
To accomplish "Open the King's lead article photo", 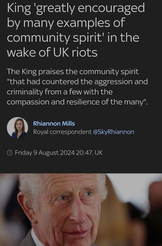I will (x=81, y=210).
